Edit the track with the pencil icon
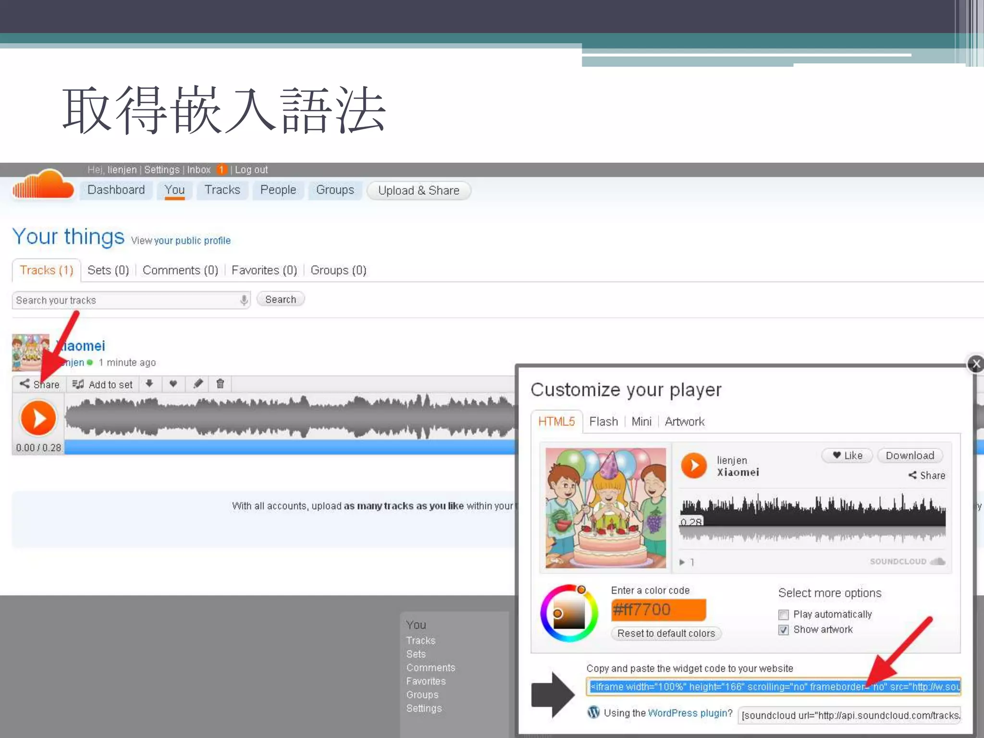Image resolution: width=984 pixels, height=738 pixels. pyautogui.click(x=198, y=384)
